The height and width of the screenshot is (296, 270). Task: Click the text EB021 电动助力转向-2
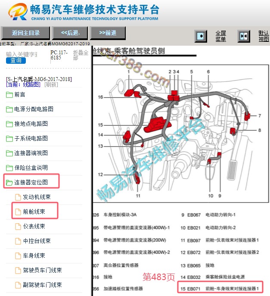pyautogui.click(x=211, y=227)
